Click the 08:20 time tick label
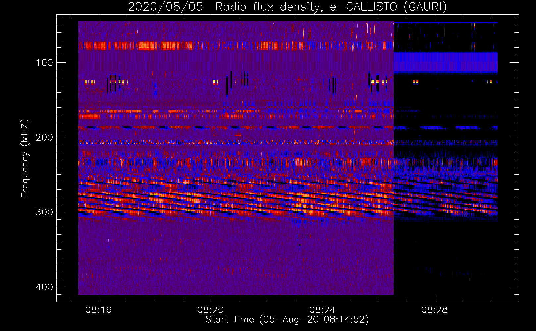 coord(210,310)
